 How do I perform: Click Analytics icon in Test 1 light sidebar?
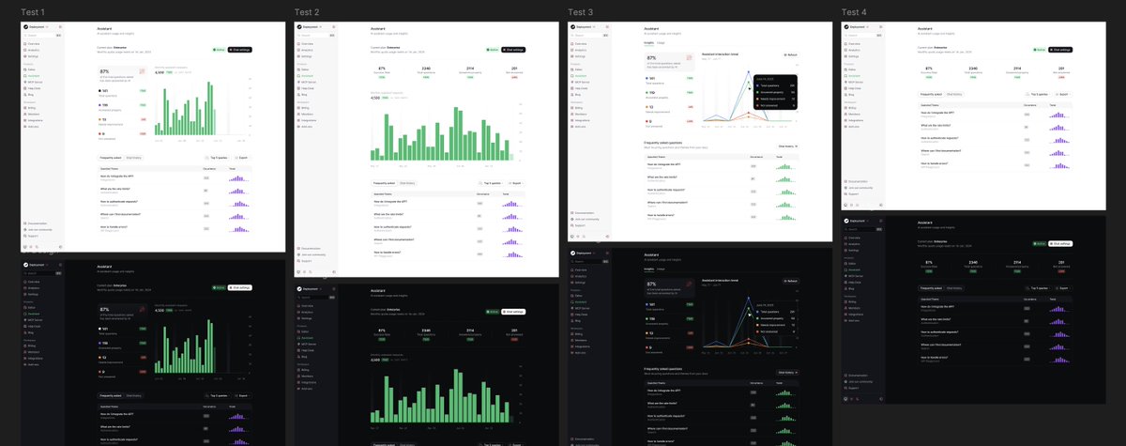click(x=24, y=50)
